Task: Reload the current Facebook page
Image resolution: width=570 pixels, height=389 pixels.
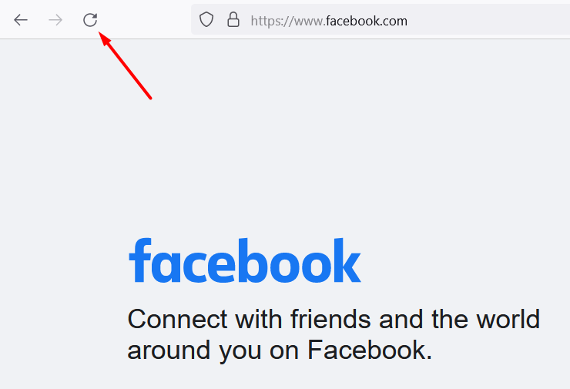Action: pos(90,20)
